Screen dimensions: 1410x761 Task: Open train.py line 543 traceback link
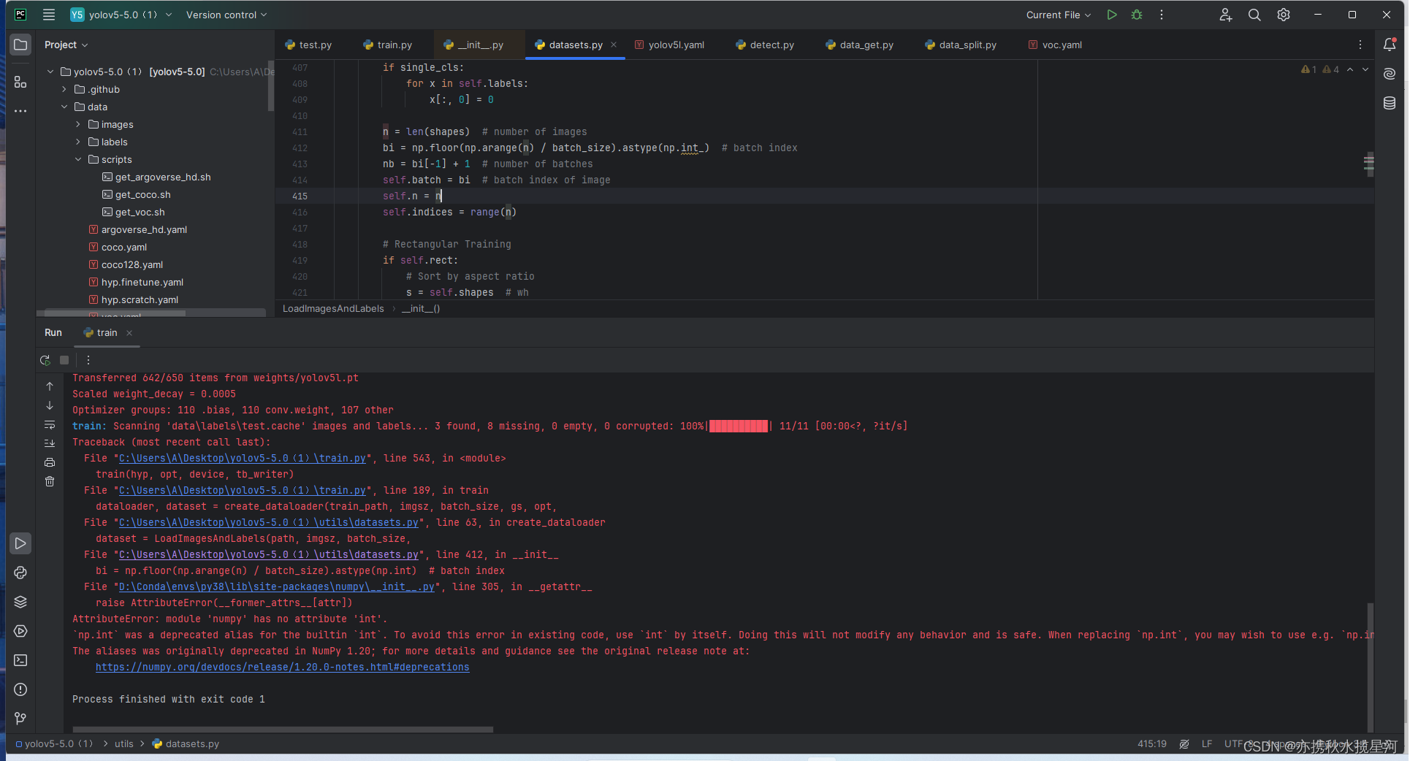(243, 459)
